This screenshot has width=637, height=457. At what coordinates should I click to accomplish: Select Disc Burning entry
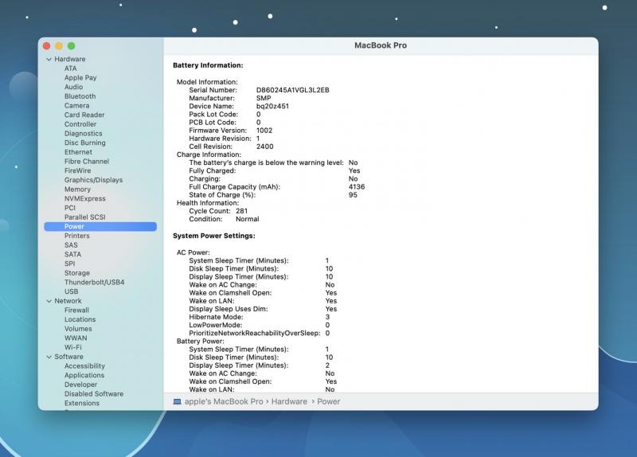(x=85, y=143)
